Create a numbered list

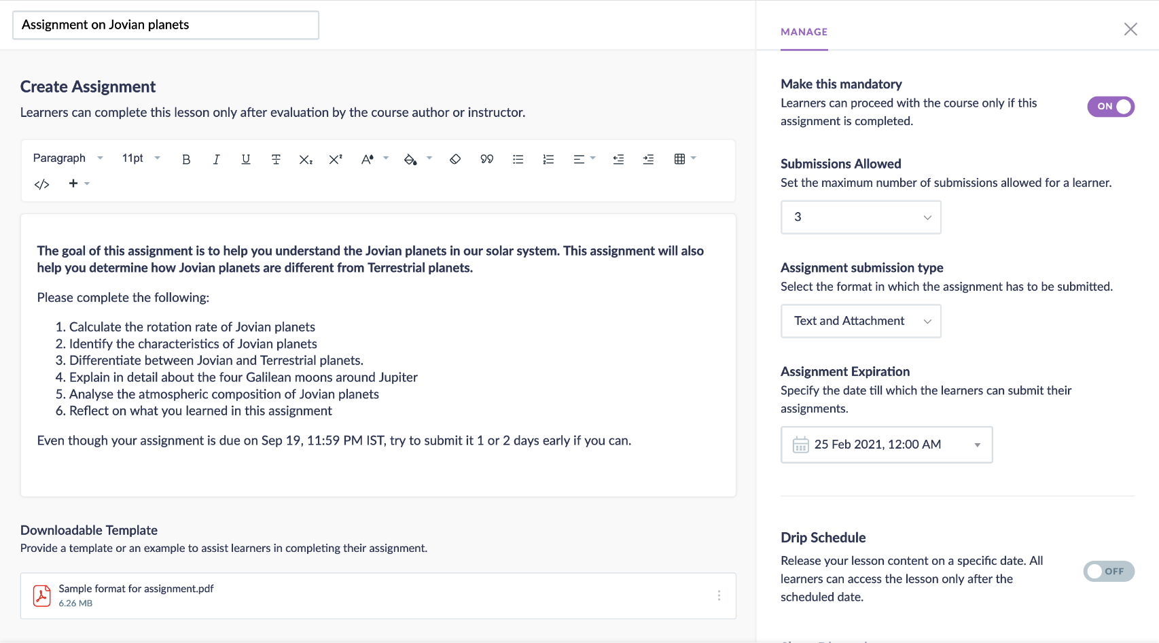pos(548,159)
